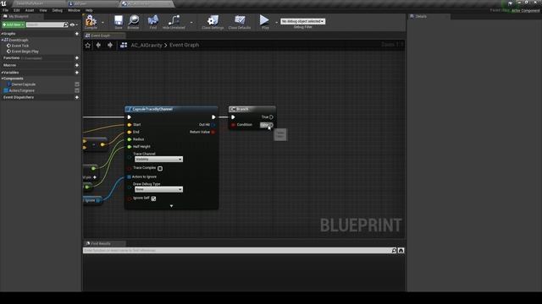Toggle the eye view options in My Blueprint
Viewport: 542px width, 304px height.
(72, 24)
